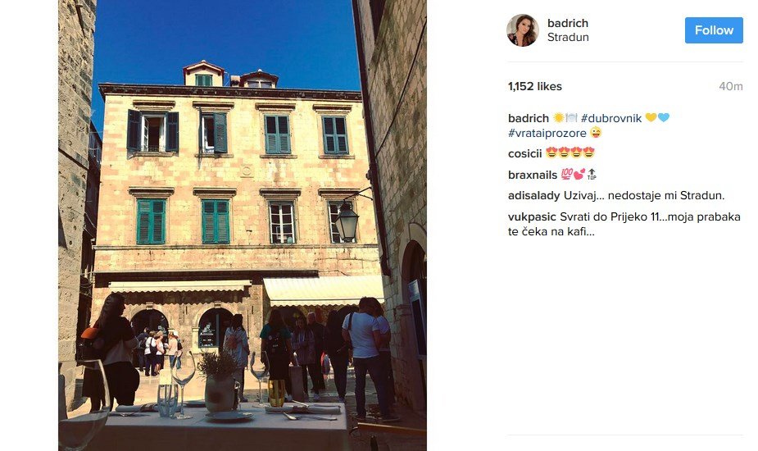The image size is (758, 451).
Task: Click the sun emoji in the caption
Action: click(x=558, y=117)
